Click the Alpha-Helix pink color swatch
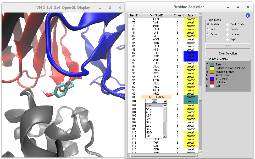The image size is (255, 159). click(212, 75)
